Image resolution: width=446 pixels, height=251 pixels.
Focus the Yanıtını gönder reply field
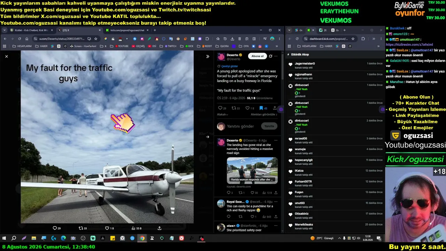(240, 126)
